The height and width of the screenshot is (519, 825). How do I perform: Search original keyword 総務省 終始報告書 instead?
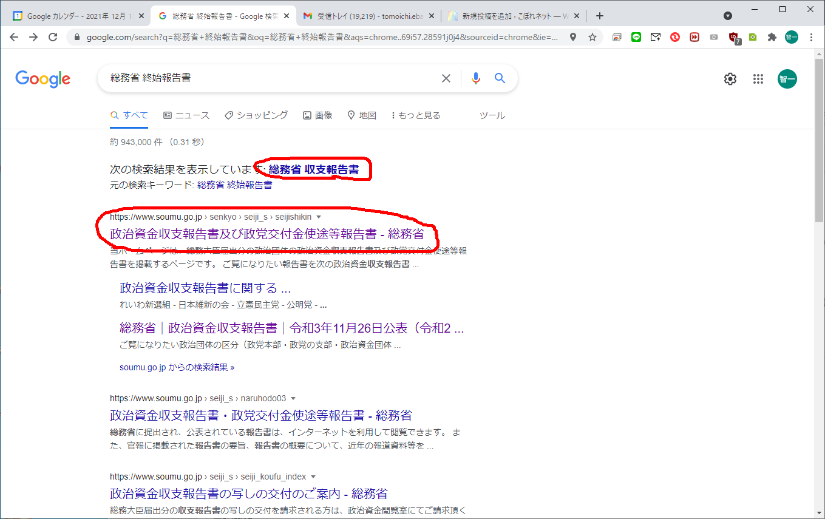pyautogui.click(x=234, y=185)
